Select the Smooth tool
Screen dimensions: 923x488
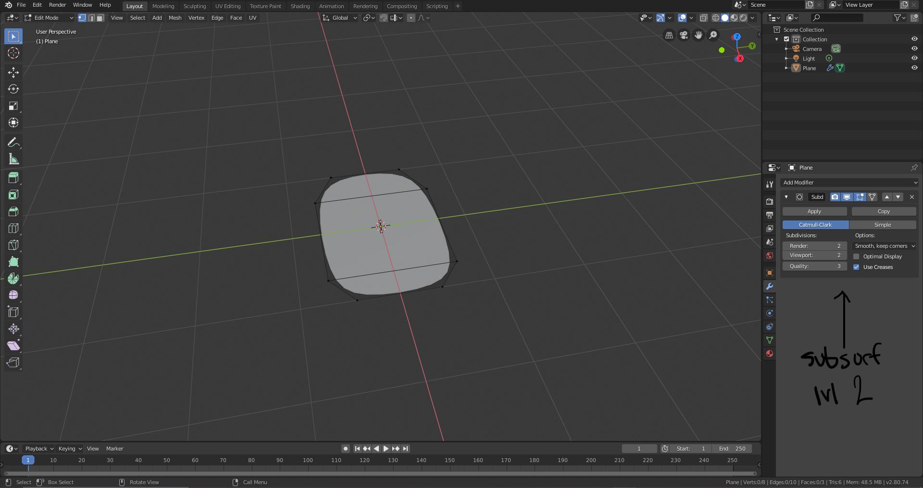click(13, 295)
